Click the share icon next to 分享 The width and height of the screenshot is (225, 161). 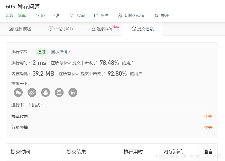[x=96, y=15]
